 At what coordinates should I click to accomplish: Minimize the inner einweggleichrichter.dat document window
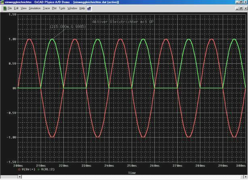237,8
